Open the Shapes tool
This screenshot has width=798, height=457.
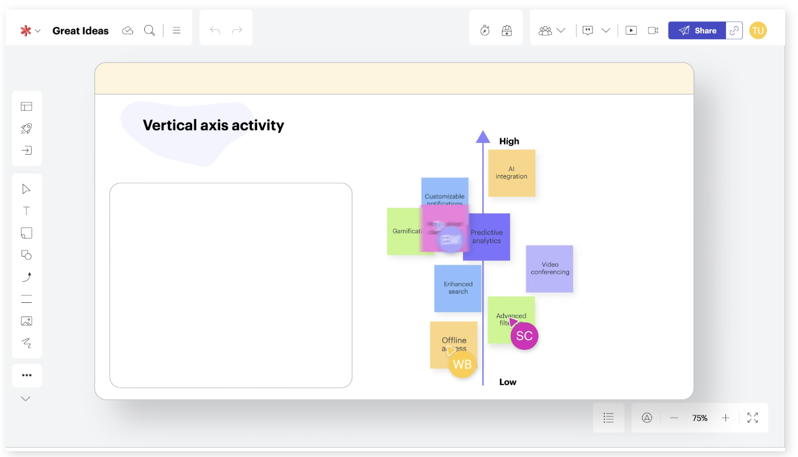tap(26, 254)
